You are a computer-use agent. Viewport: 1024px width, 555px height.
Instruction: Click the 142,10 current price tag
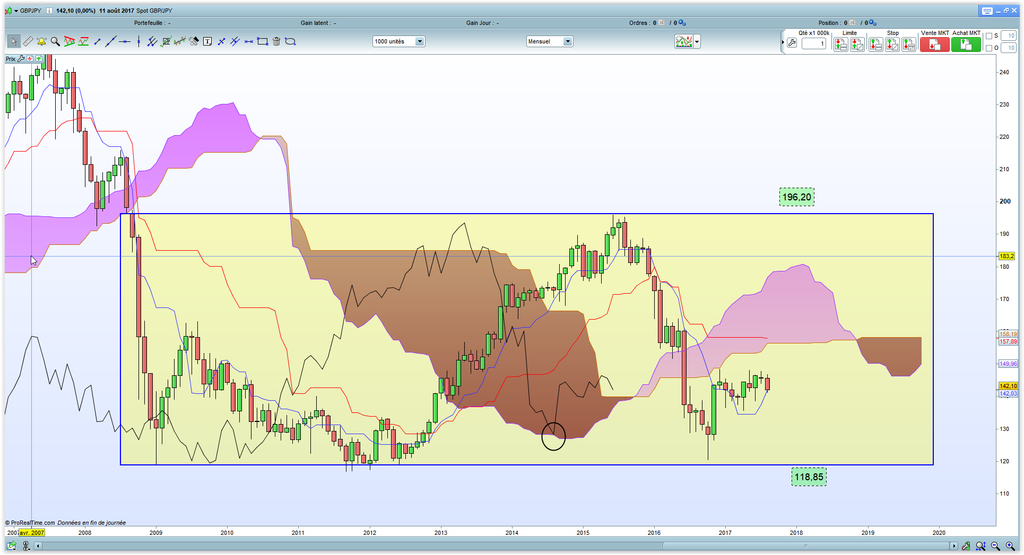click(1008, 386)
